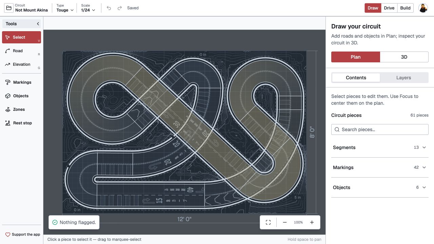The width and height of the screenshot is (434, 244).
Task: Switch to Drive mode
Action: [x=389, y=8]
